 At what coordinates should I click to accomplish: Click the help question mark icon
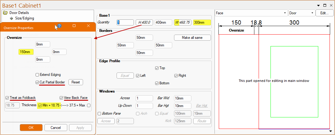(59, 26)
